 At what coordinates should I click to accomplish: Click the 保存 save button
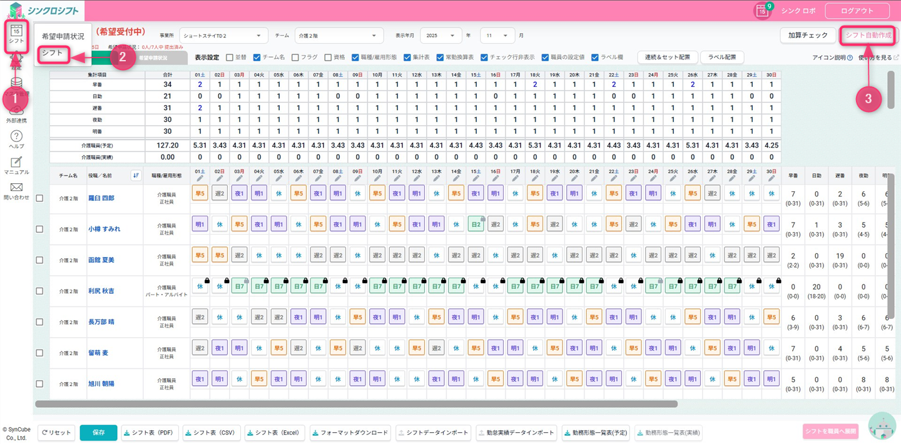(x=98, y=433)
